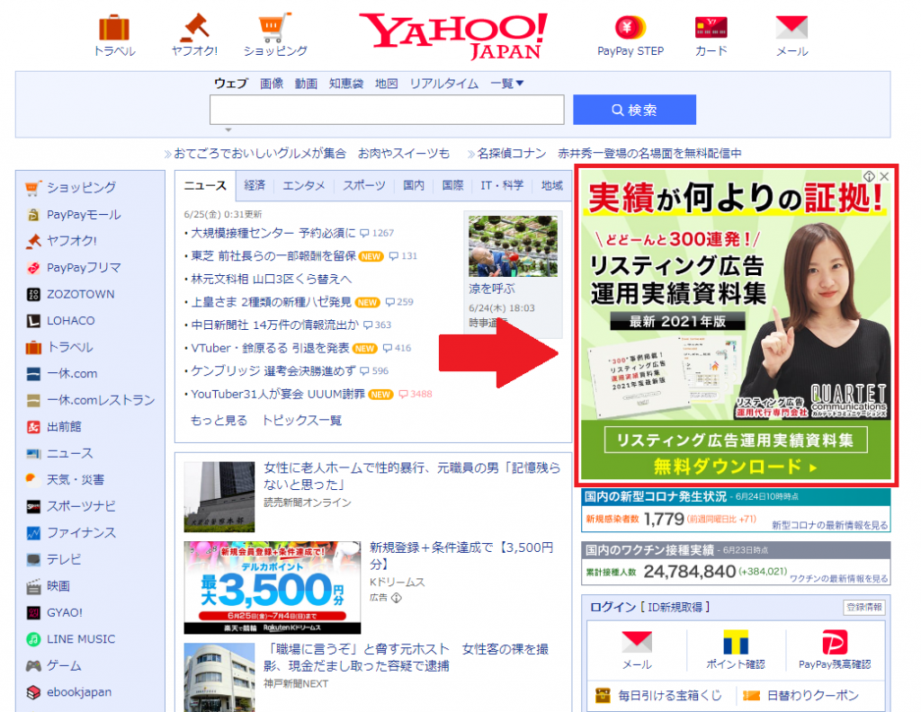Open the ヤフオク! gavel icon in header
This screenshot has height=712, width=921.
tap(194, 27)
